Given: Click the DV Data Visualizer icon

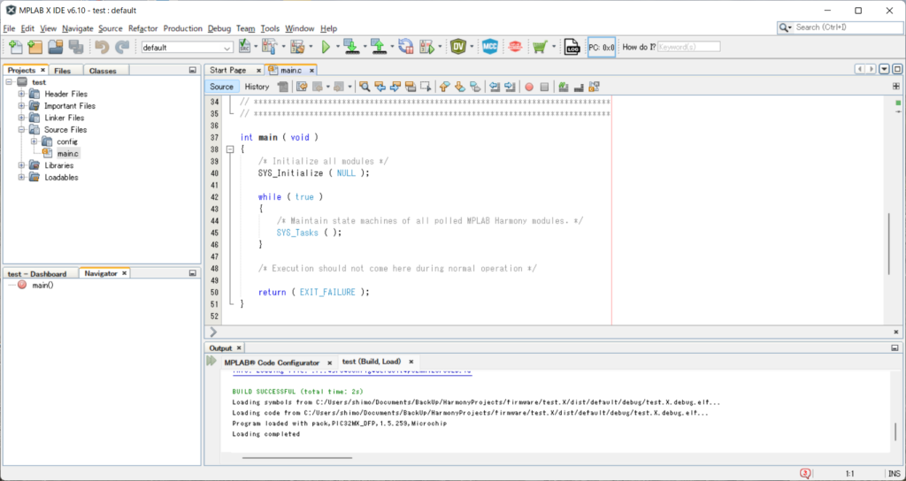Looking at the screenshot, I should [458, 47].
